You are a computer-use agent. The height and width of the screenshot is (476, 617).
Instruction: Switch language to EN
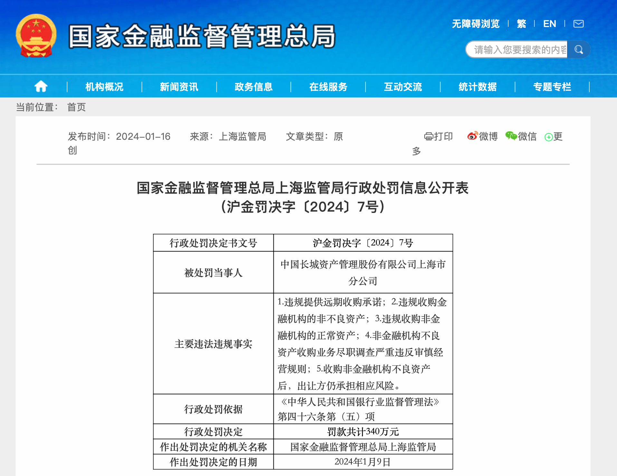tap(549, 24)
